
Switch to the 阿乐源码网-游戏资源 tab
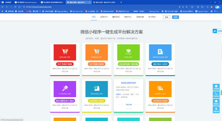click(x=52, y=2)
